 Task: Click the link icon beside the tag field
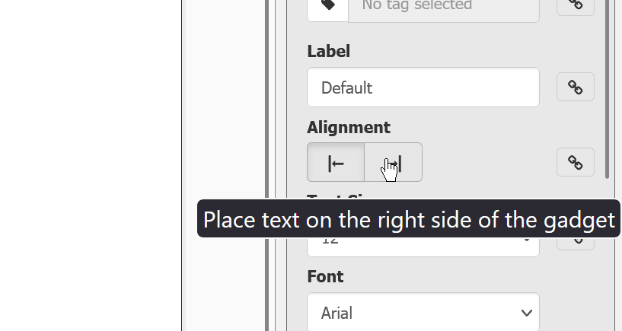point(576,5)
